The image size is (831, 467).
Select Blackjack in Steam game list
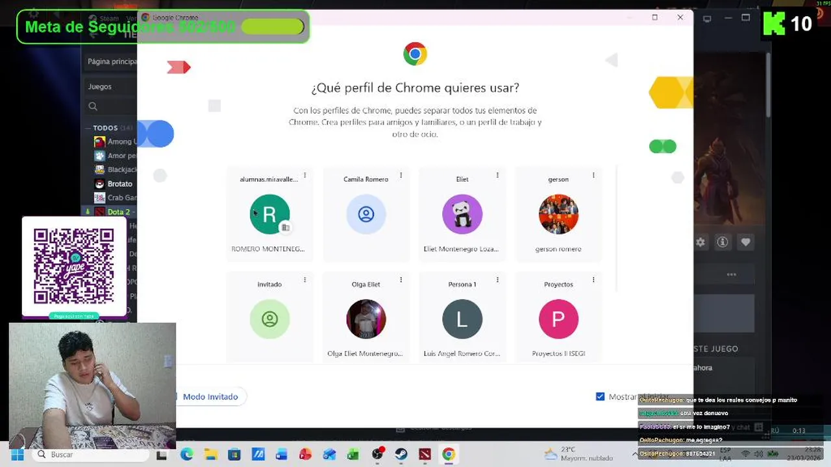click(x=116, y=169)
